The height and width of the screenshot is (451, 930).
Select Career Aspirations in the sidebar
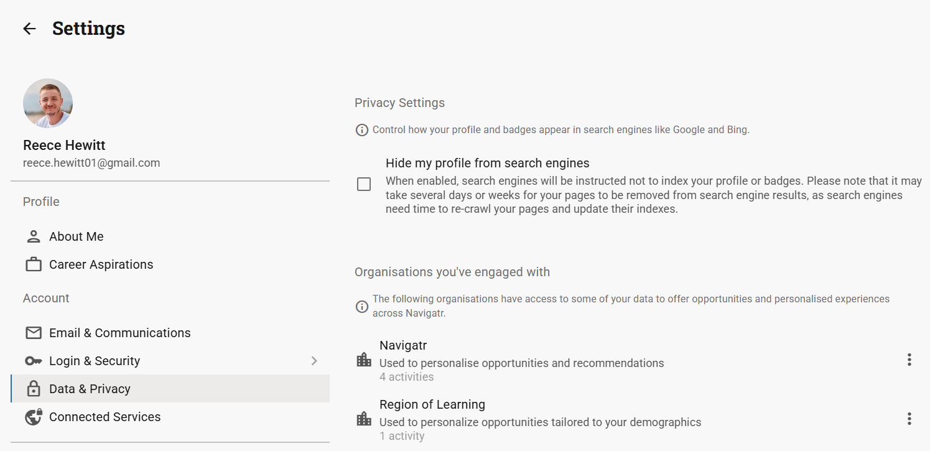point(101,264)
